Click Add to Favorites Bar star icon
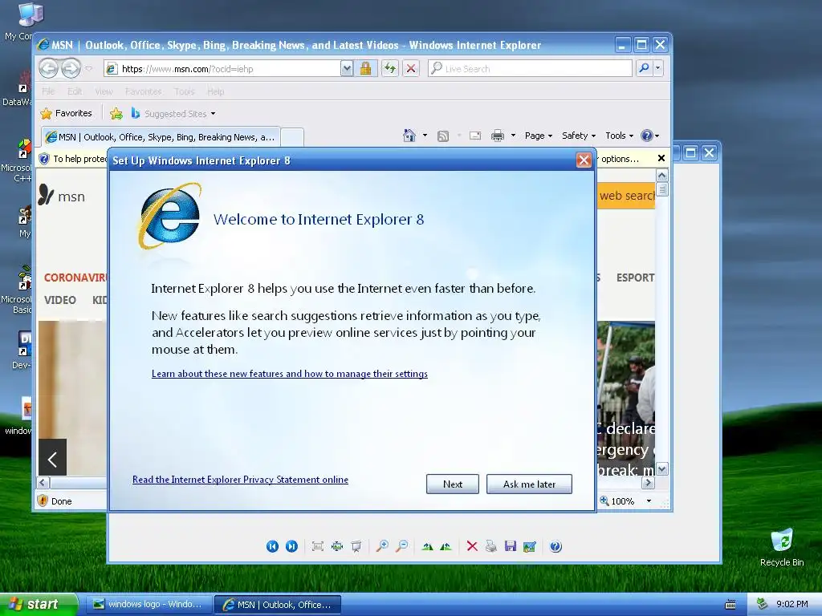Viewport: 822px width, 616px height. [116, 113]
